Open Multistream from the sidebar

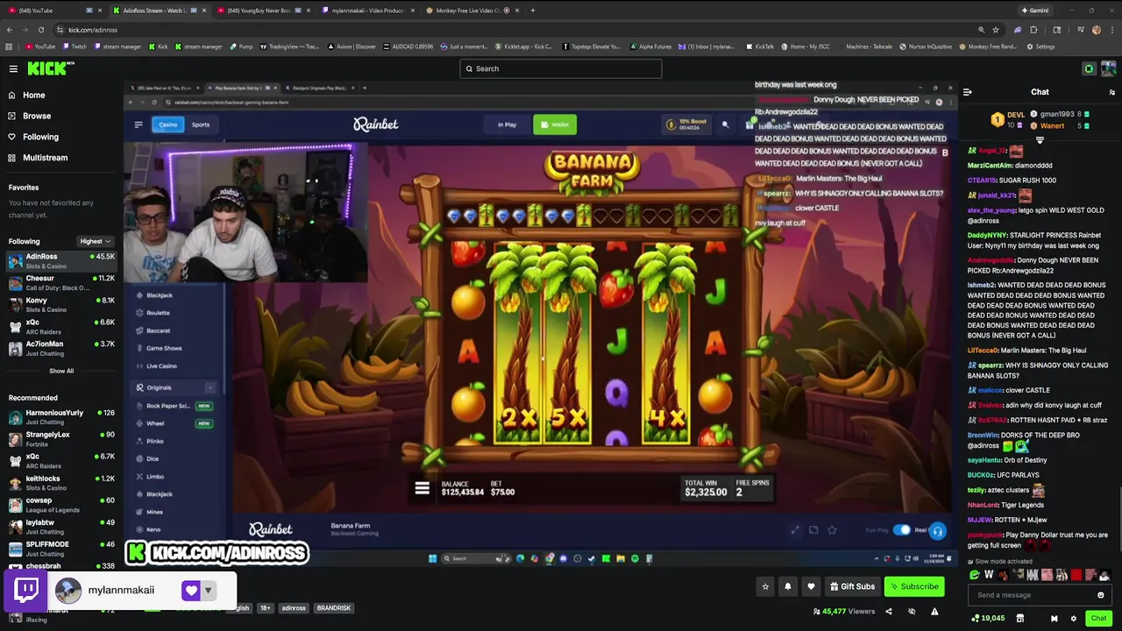pyautogui.click(x=45, y=158)
